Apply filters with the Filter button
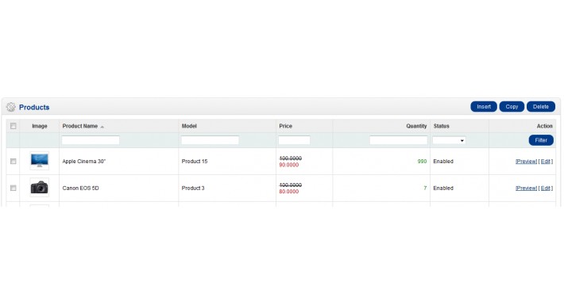This screenshot has height=301, width=564. click(x=541, y=140)
